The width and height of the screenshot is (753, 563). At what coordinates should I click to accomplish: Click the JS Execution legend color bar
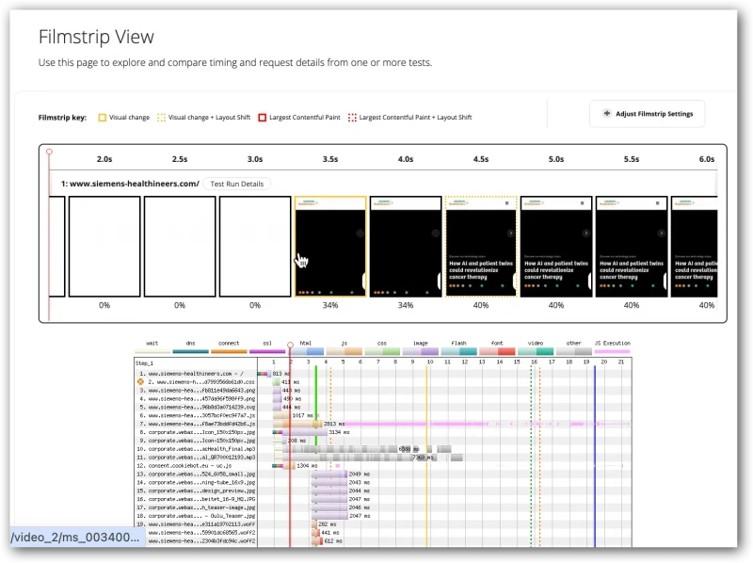pyautogui.click(x=613, y=351)
